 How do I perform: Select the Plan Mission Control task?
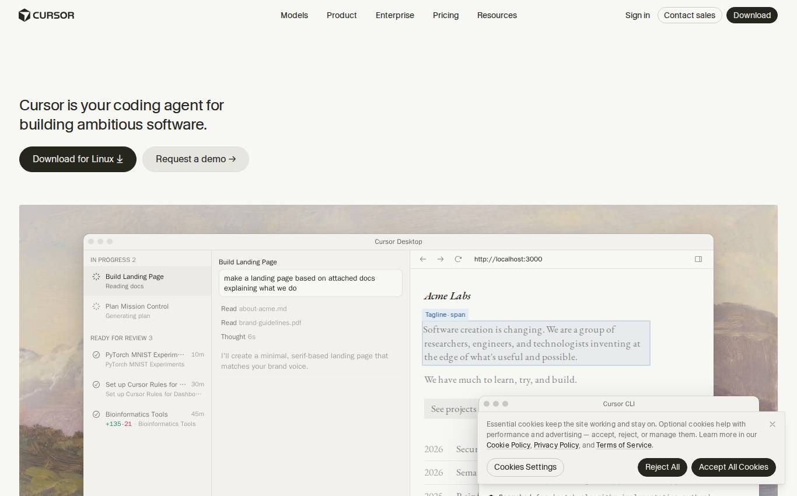pos(147,311)
